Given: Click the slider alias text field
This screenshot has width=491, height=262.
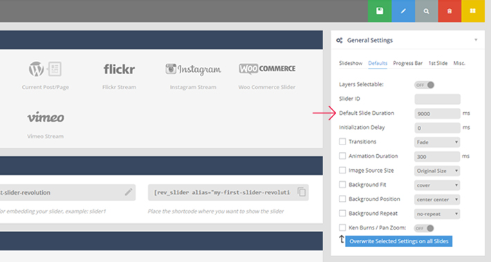Looking at the screenshot, I should tap(67, 192).
